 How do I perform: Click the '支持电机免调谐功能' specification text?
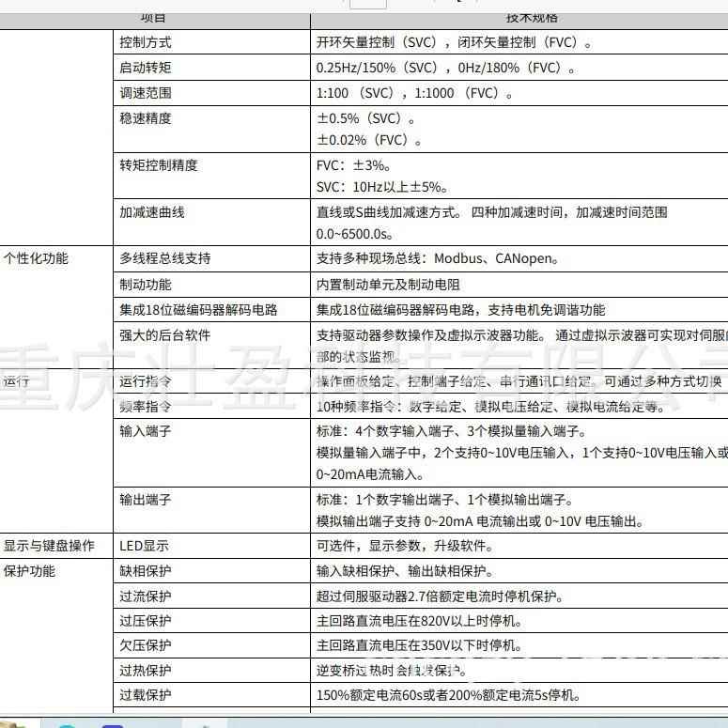coord(547,310)
